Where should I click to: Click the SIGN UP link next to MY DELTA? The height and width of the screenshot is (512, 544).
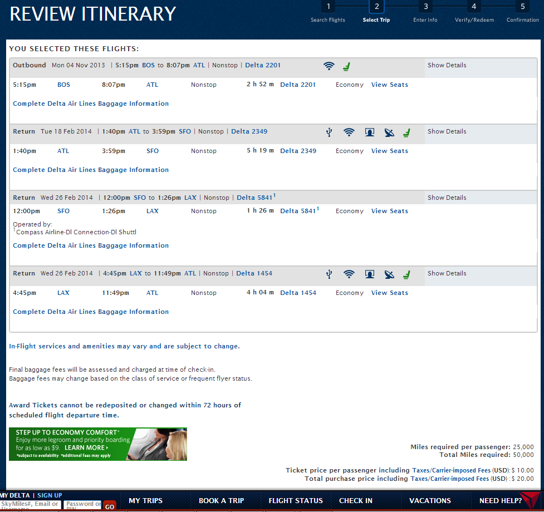pos(50,495)
